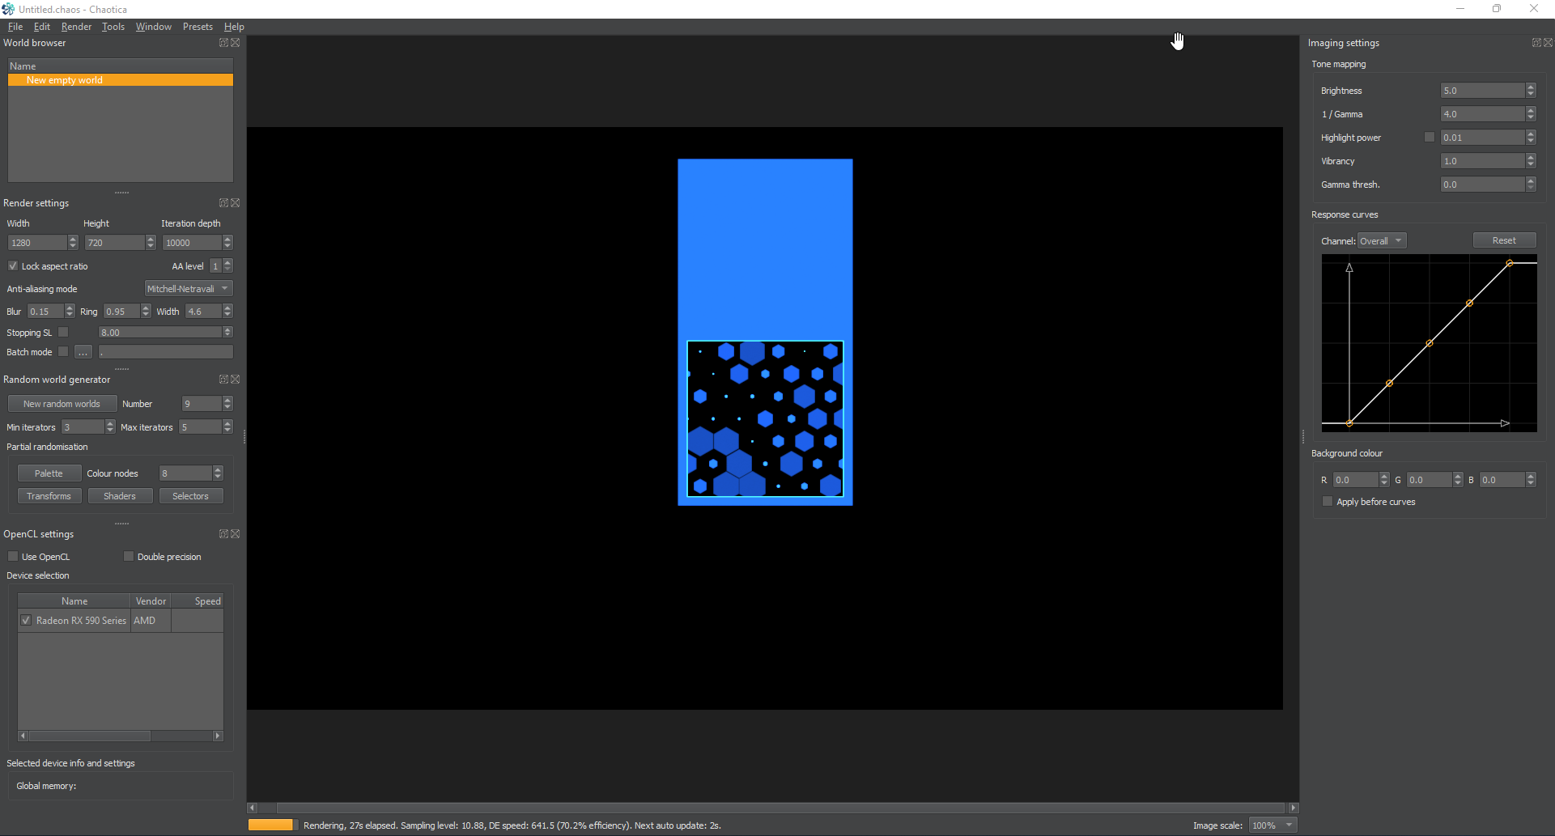Click the Brightness value stepper arrows

click(1531, 91)
